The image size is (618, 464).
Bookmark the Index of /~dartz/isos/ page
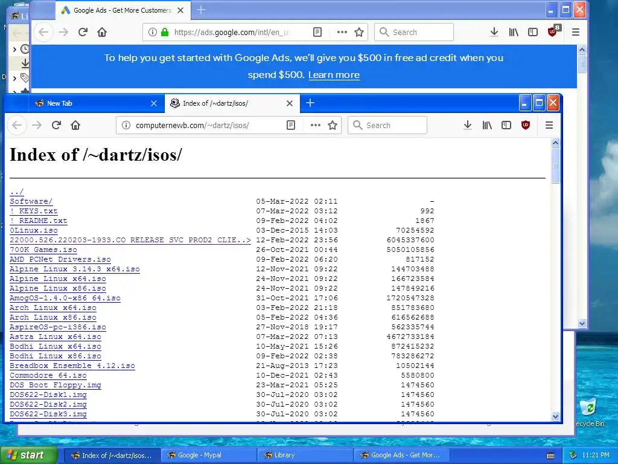tap(333, 125)
